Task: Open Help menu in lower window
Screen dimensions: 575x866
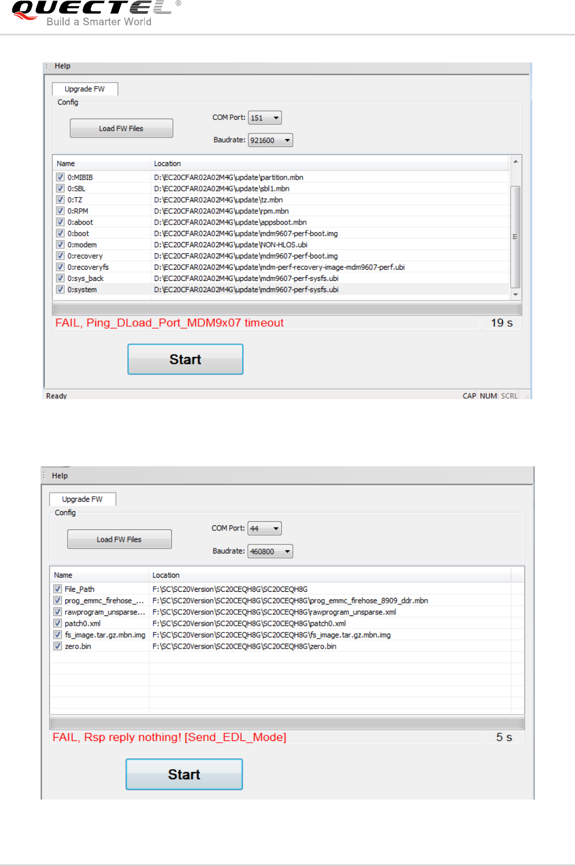Action: point(60,476)
